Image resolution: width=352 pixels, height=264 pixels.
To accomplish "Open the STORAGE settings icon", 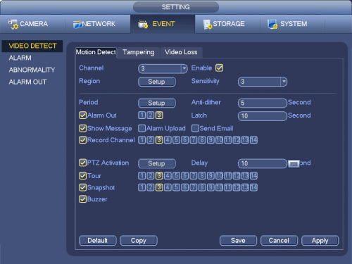I will (208, 24).
